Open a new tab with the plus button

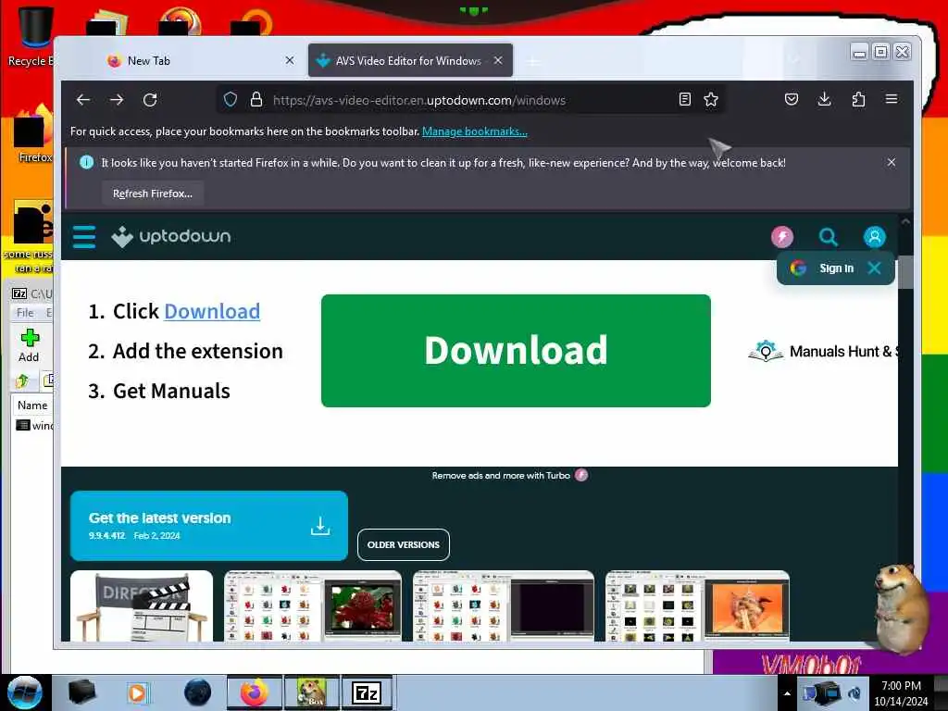[x=532, y=62]
